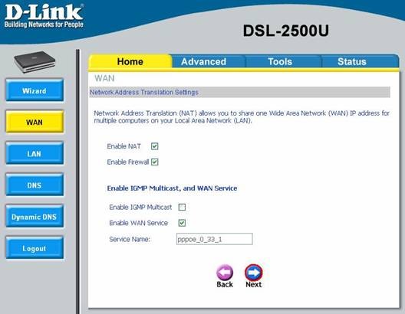
Task: Click the Enable IGMP Multicast, and WAN Service heading
Action: point(172,188)
